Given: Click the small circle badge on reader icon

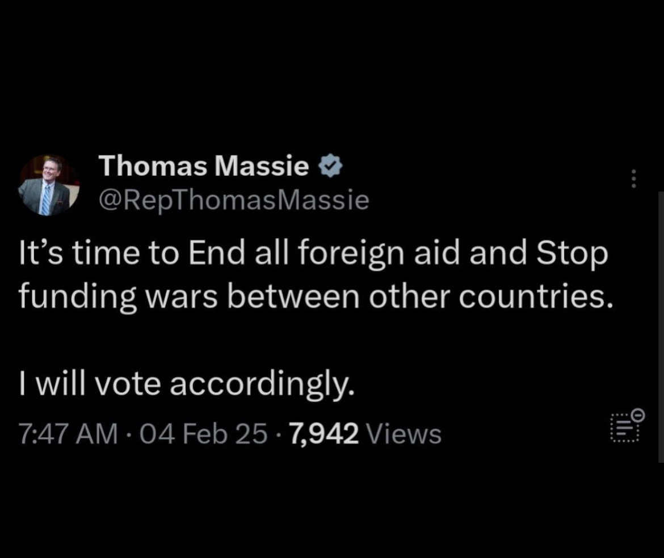Looking at the screenshot, I should tap(639, 415).
